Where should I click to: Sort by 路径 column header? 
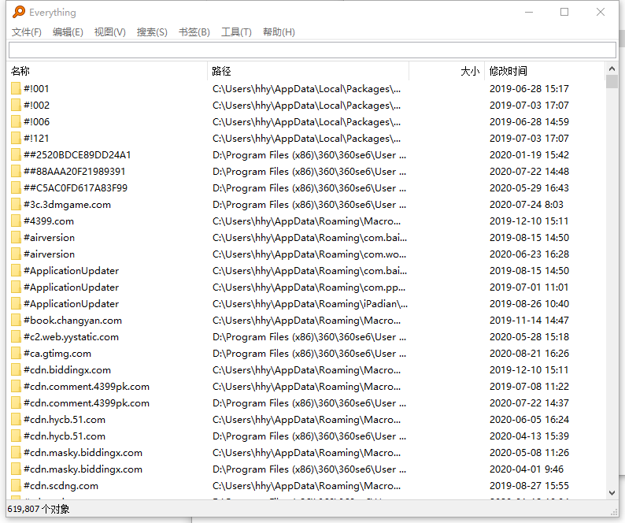(x=308, y=71)
